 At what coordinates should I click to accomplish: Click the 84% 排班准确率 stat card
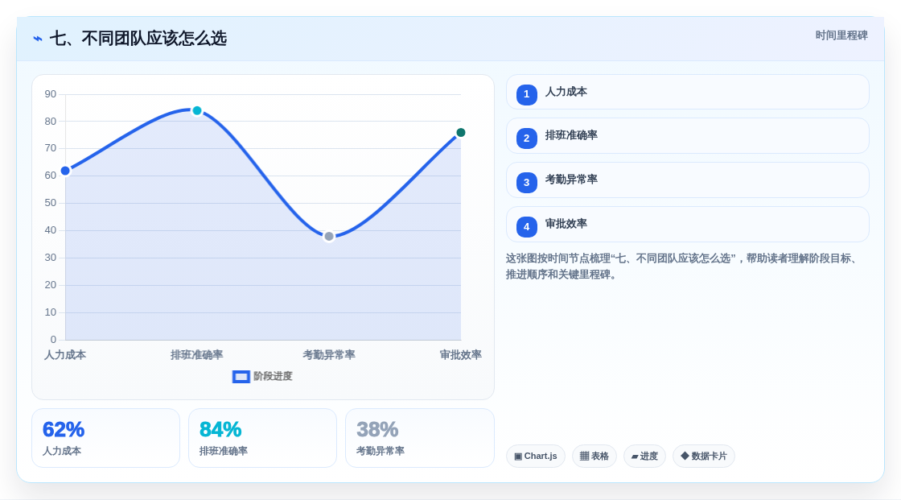pos(262,439)
